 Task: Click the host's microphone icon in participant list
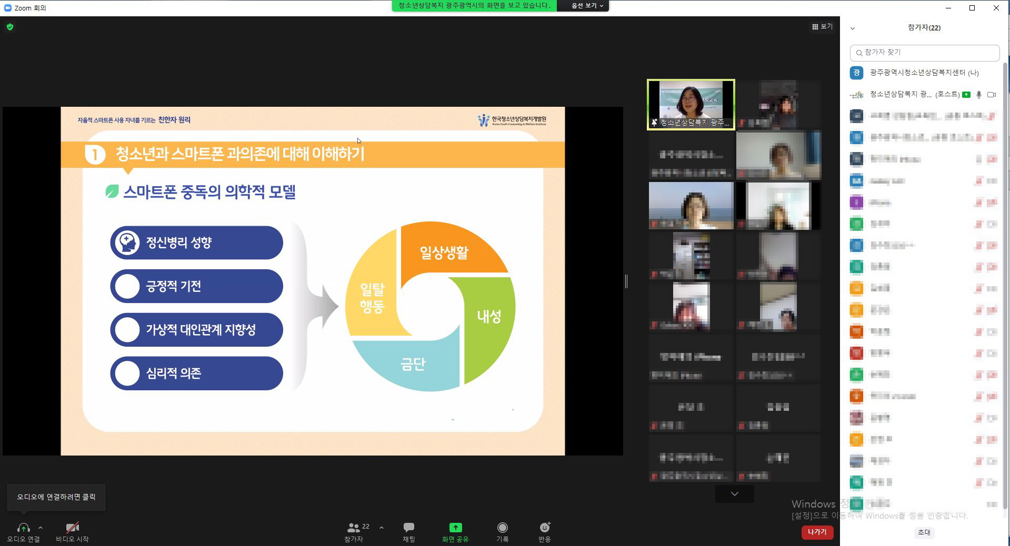click(x=979, y=95)
